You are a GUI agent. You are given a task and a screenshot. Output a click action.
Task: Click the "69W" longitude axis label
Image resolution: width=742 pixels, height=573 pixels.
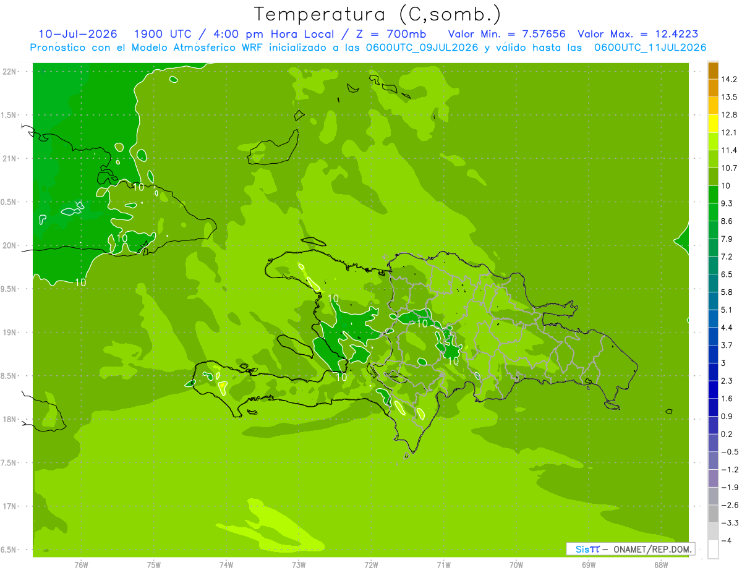point(589,565)
